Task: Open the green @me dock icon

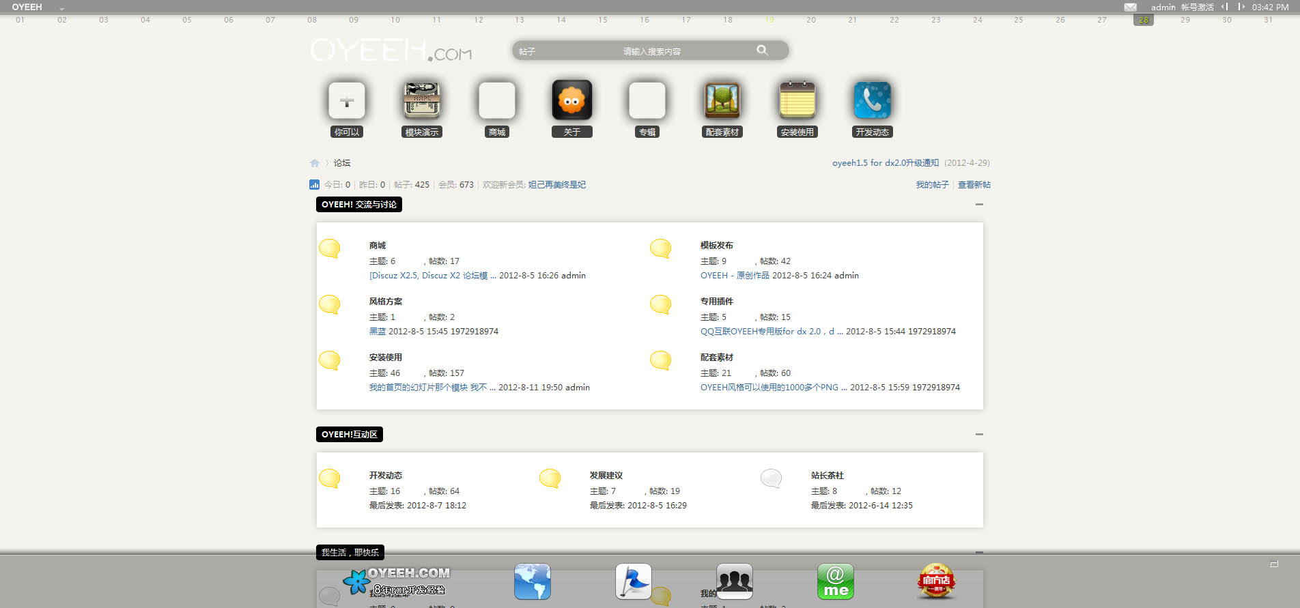Action: [836, 581]
